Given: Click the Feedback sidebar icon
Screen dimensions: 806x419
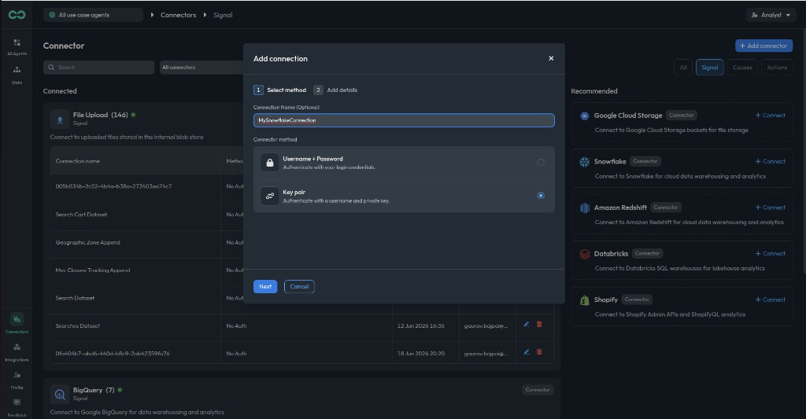Looking at the screenshot, I should [17, 407].
